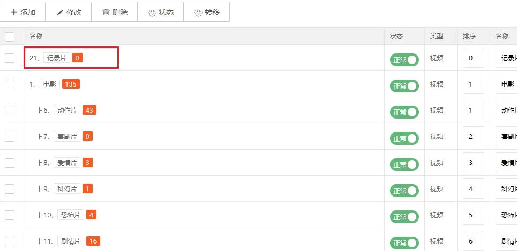Click the sort order field showing 5

click(474, 215)
